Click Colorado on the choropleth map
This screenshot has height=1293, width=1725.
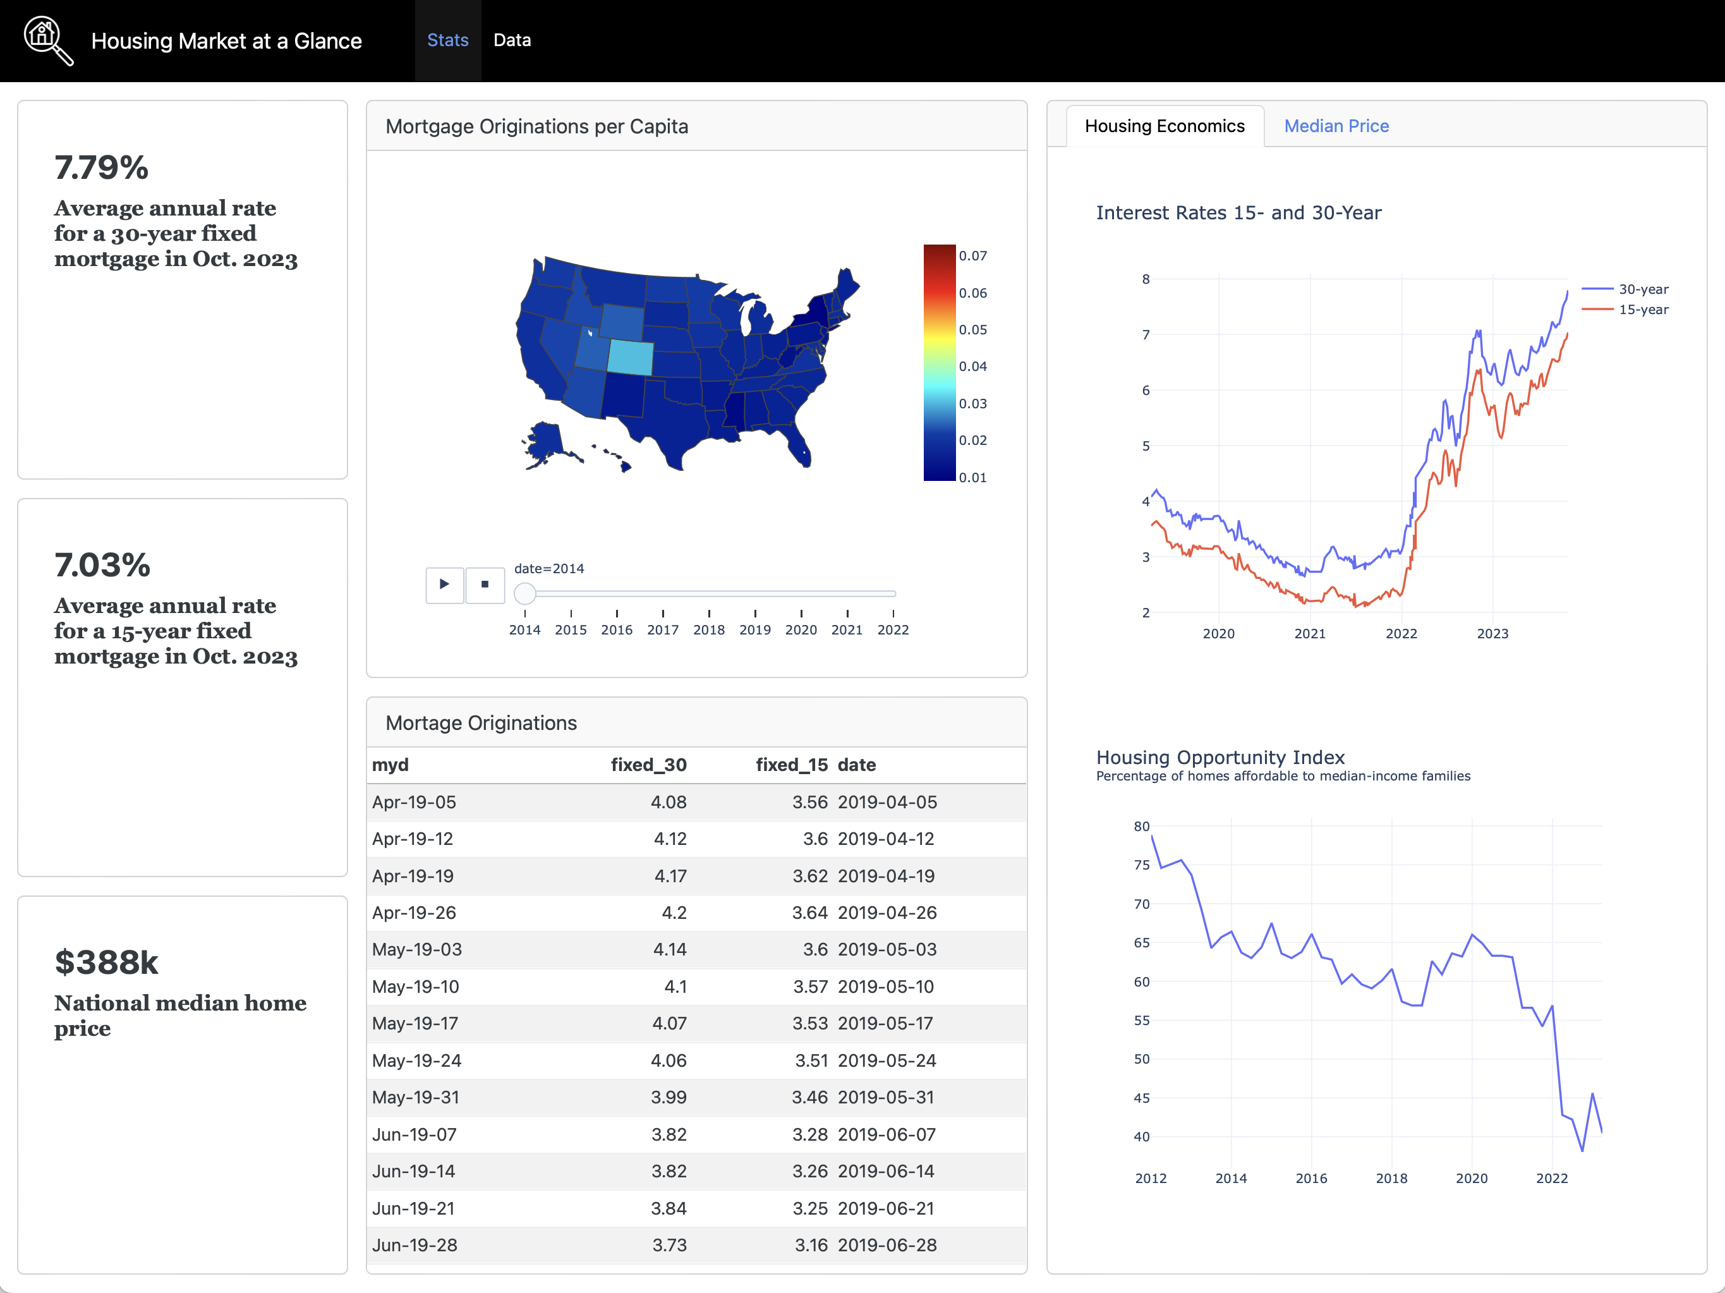click(630, 358)
